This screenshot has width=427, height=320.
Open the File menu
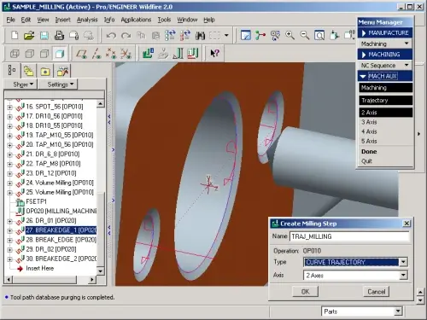pyautogui.click(x=10, y=20)
